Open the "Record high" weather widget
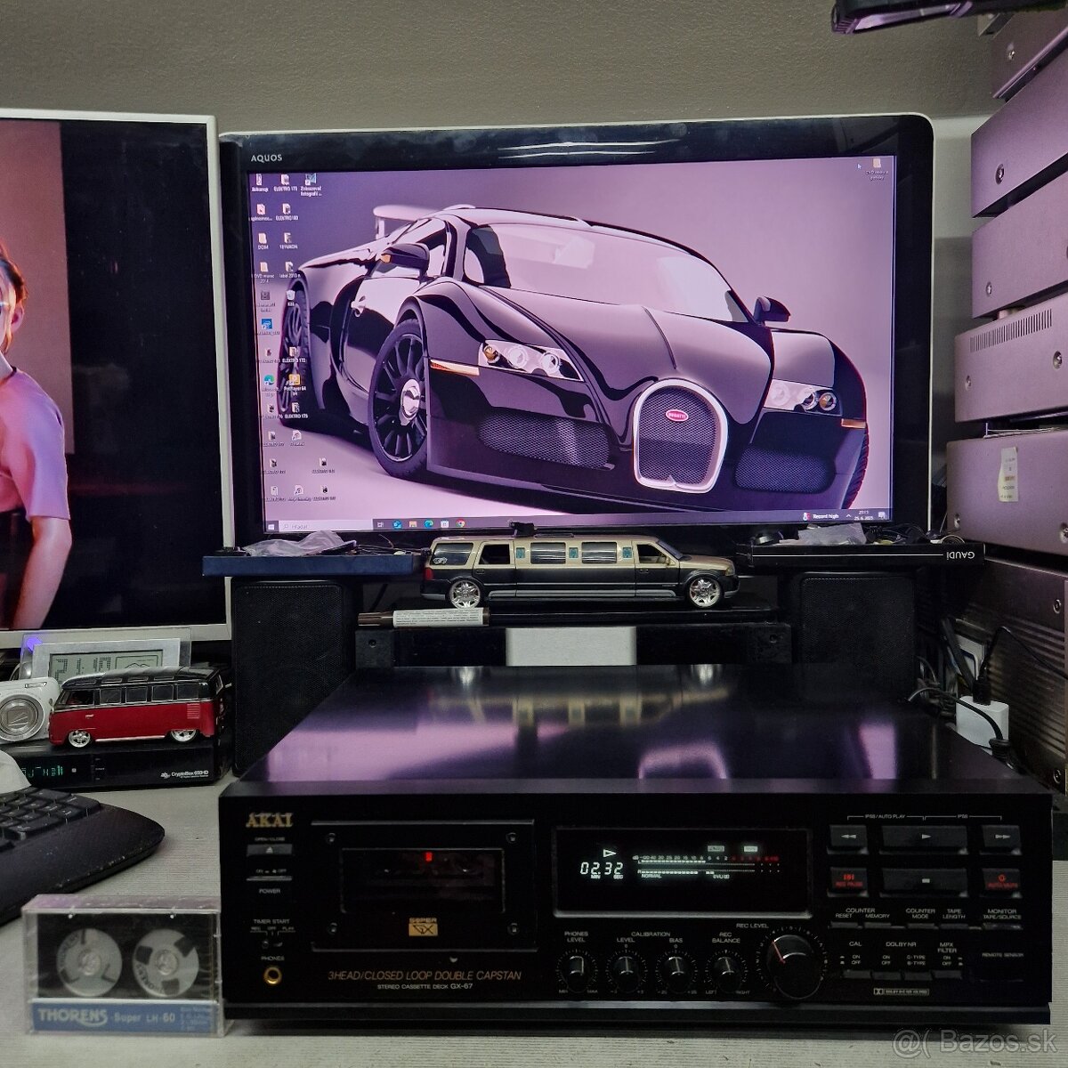This screenshot has height=1068, width=1068. [x=822, y=516]
